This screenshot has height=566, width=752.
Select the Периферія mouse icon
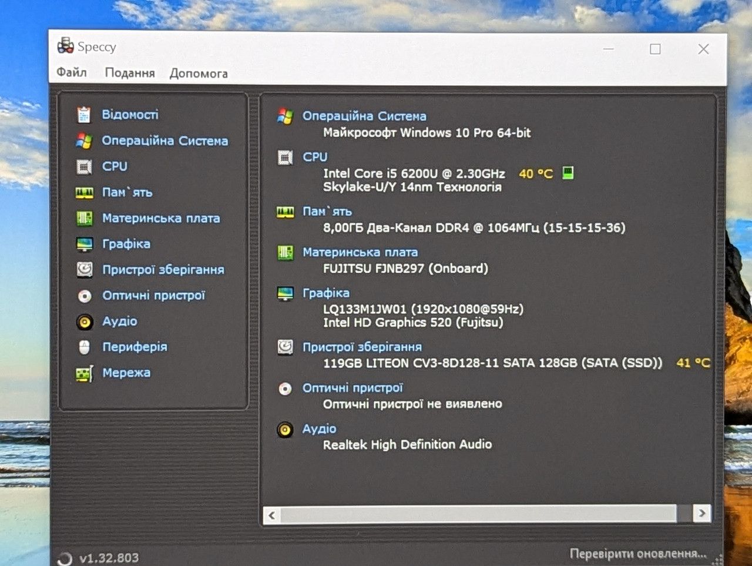point(85,347)
